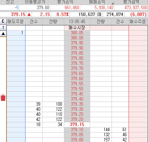Click the sell order cell at 379.35

16,104
